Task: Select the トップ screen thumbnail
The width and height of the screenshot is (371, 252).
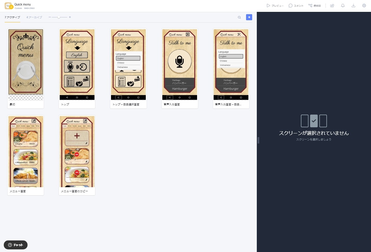Action: pos(77,65)
